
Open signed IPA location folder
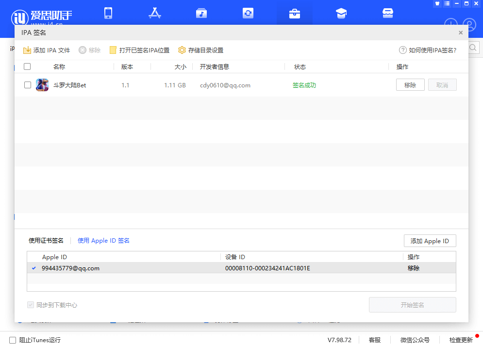(140, 50)
